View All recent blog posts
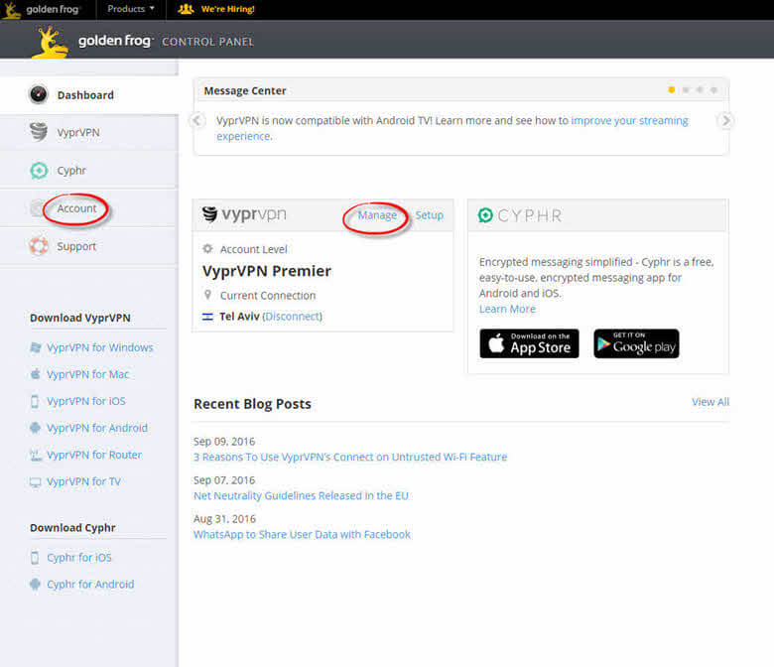The width and height of the screenshot is (774, 667). click(x=710, y=402)
